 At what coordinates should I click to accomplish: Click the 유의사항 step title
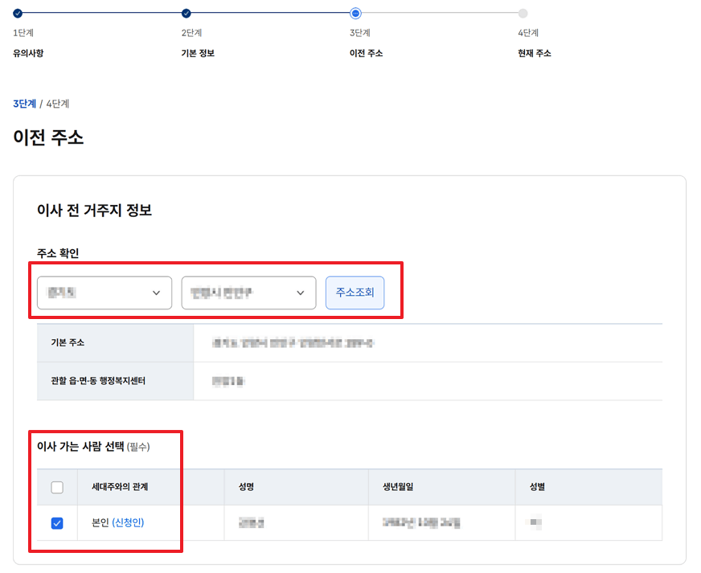click(x=27, y=52)
